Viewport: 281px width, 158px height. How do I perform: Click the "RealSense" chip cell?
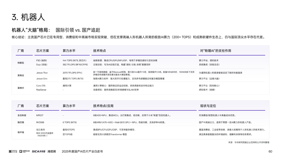(41, 90)
